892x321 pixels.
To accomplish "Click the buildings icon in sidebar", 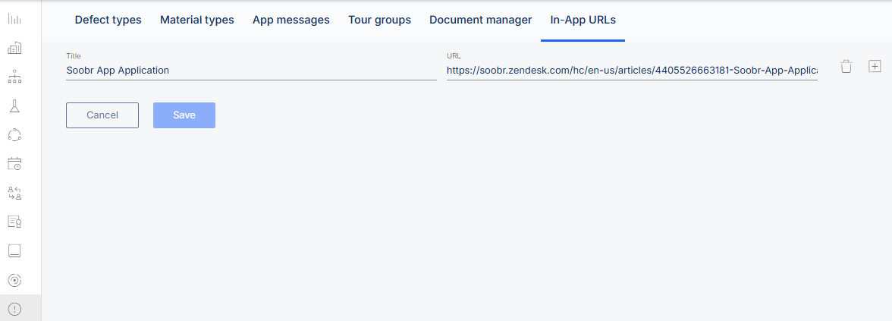I will click(14, 48).
